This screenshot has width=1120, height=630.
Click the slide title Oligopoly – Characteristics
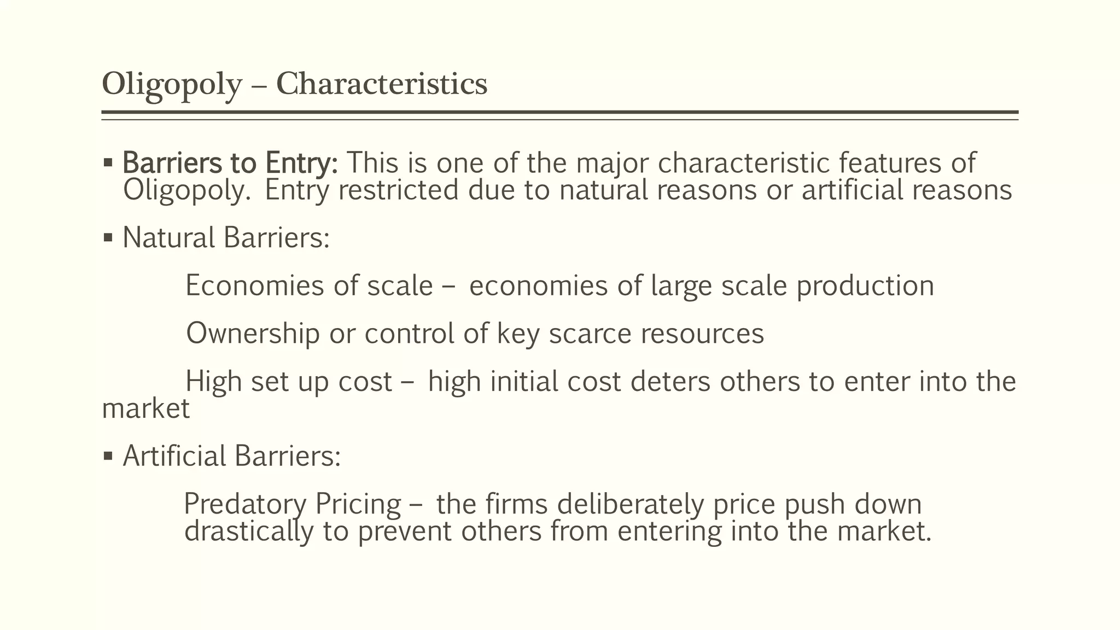(x=294, y=84)
